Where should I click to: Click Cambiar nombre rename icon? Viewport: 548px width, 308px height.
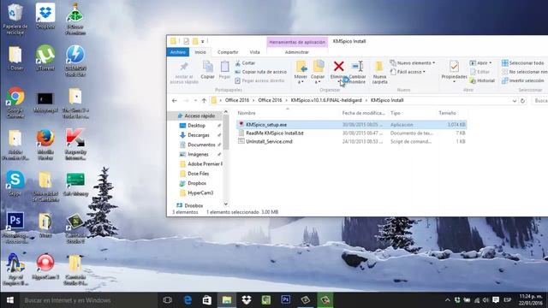tap(357, 73)
